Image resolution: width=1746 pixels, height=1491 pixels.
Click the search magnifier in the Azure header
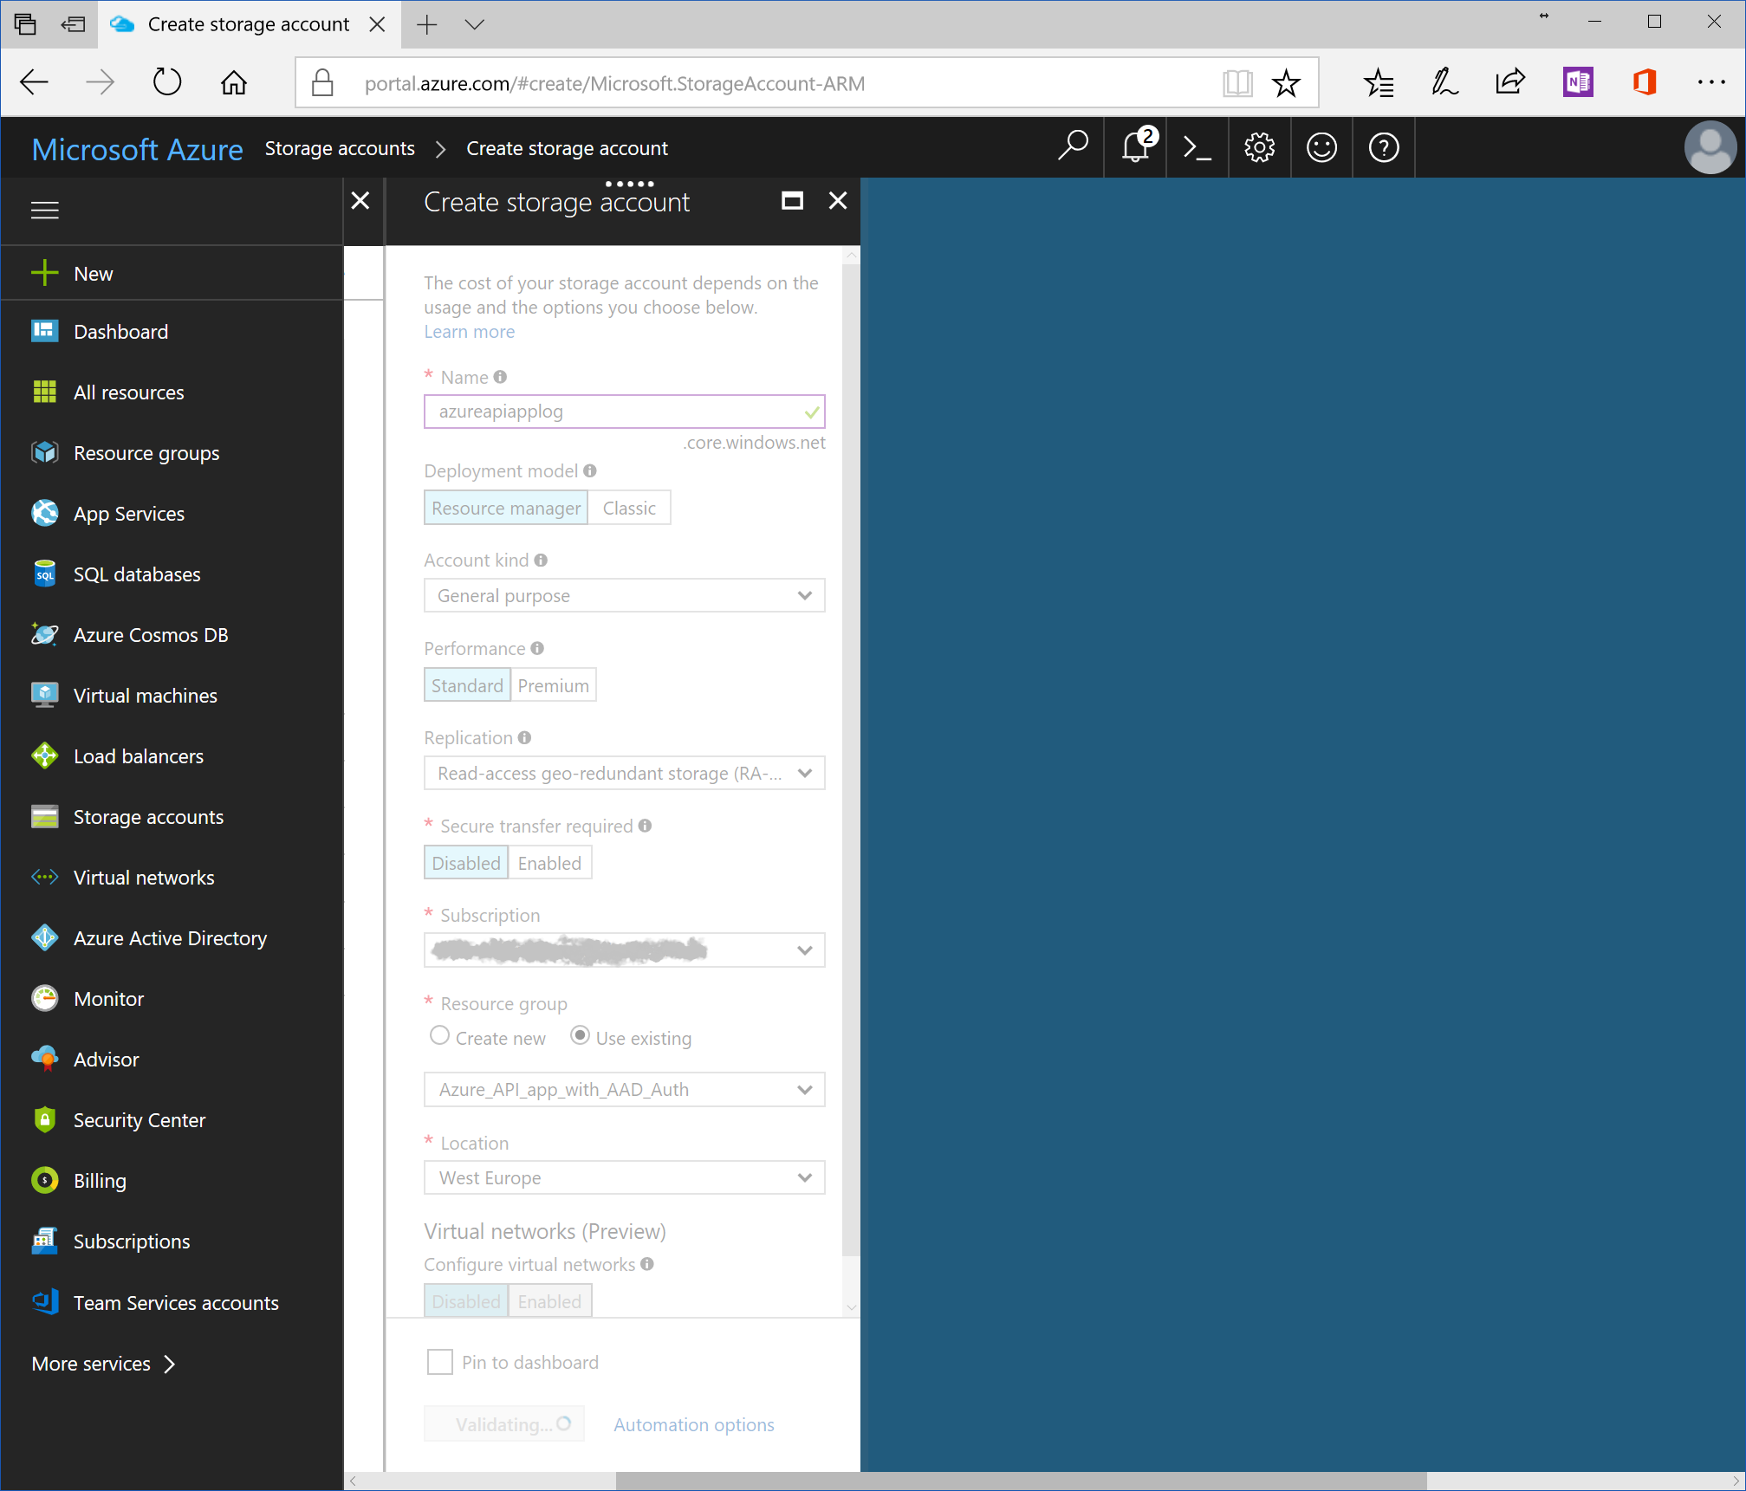1073,146
